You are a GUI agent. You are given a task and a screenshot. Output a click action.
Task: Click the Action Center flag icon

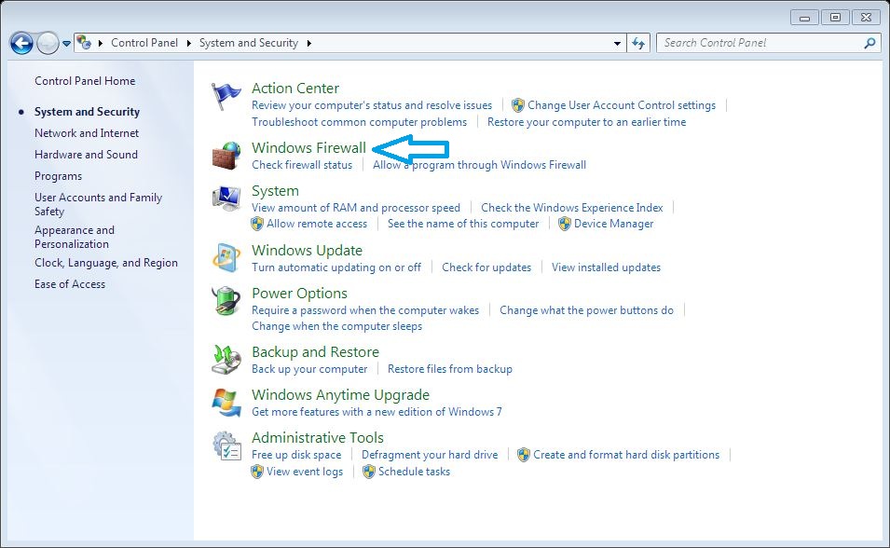coord(226,96)
